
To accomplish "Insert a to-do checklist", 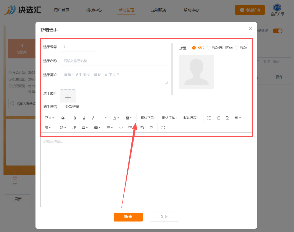I will tap(227, 118).
